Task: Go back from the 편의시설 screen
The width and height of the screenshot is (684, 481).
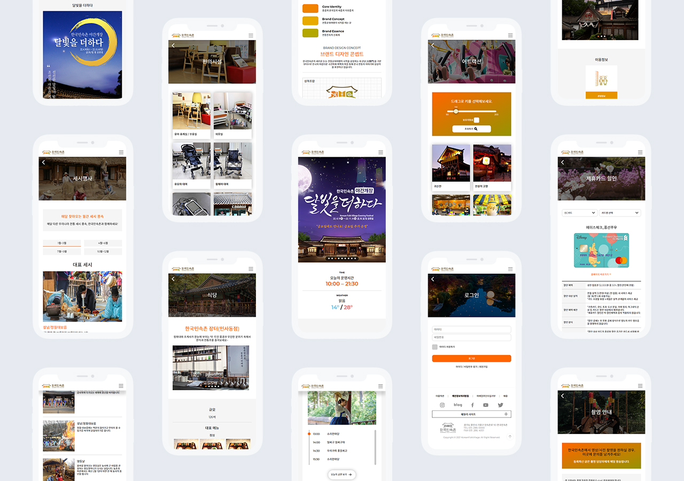Action: [x=173, y=45]
